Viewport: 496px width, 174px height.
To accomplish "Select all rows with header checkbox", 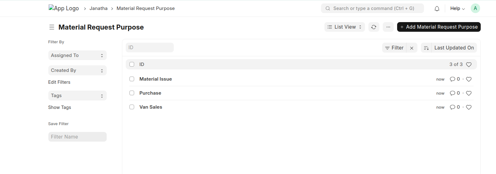I will point(132,64).
